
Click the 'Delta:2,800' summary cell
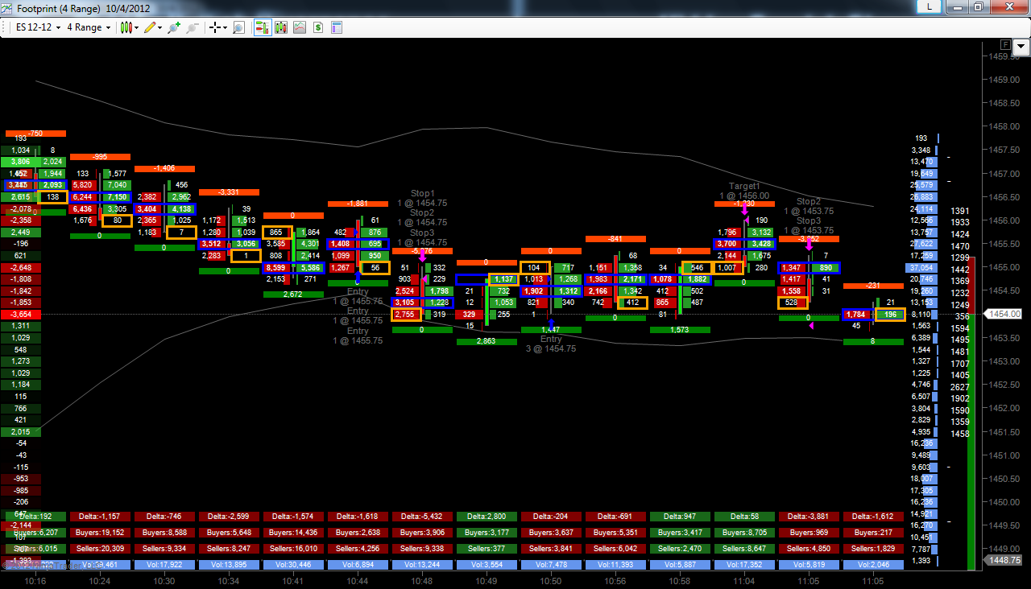(x=487, y=517)
